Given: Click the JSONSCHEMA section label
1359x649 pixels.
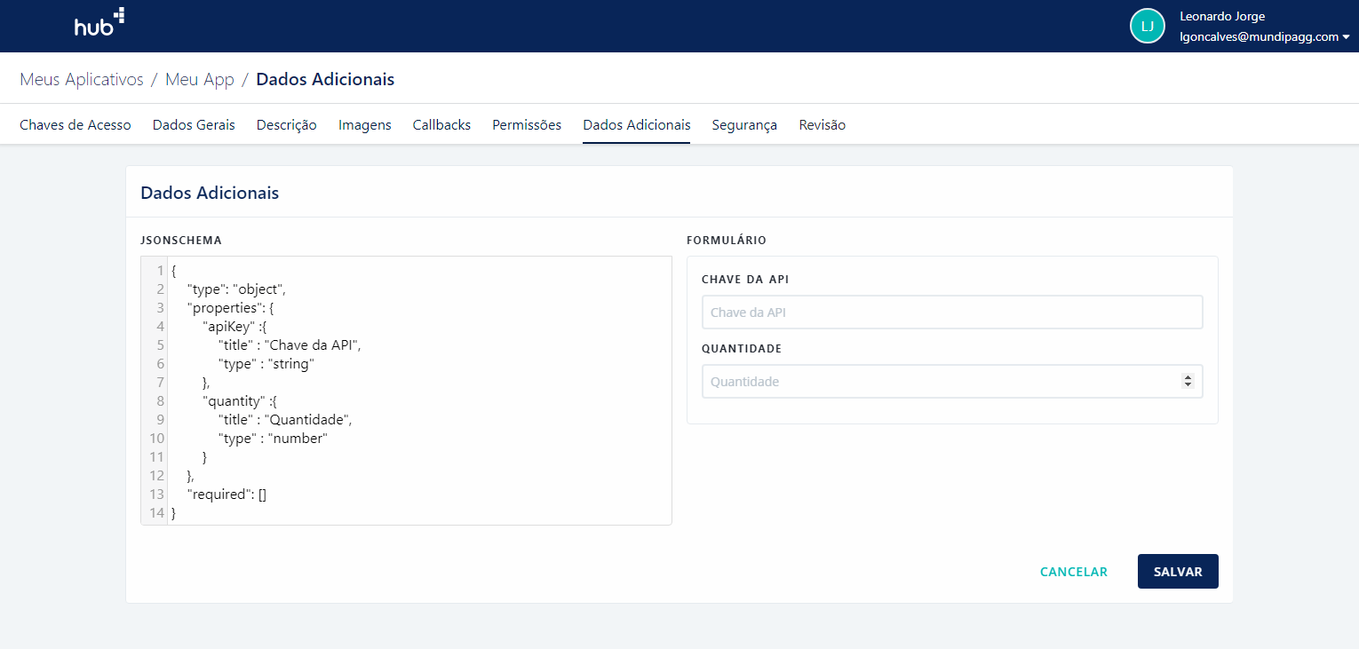Looking at the screenshot, I should click(181, 241).
